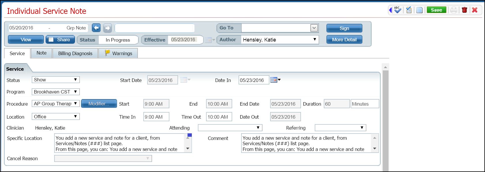Click the validate checklist icon
The height and width of the screenshot is (172, 485).
point(409,10)
